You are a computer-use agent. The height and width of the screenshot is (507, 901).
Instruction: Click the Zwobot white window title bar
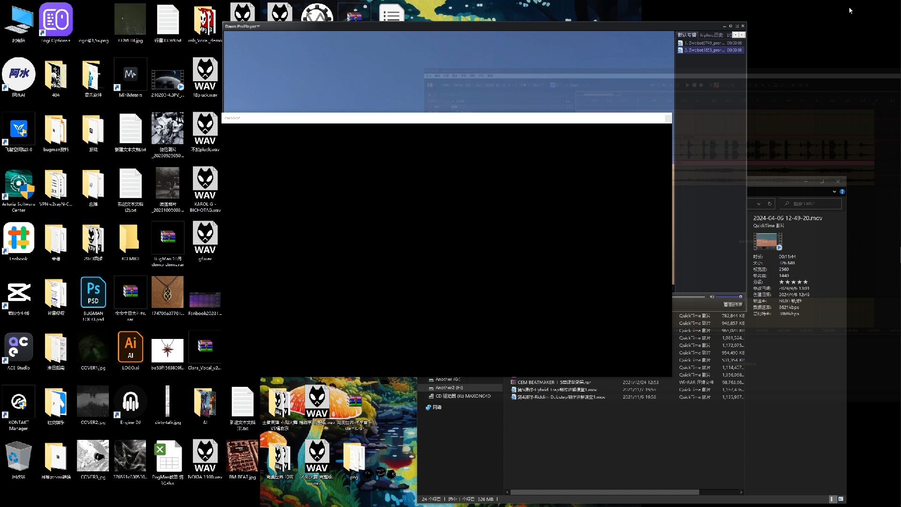tap(447, 118)
